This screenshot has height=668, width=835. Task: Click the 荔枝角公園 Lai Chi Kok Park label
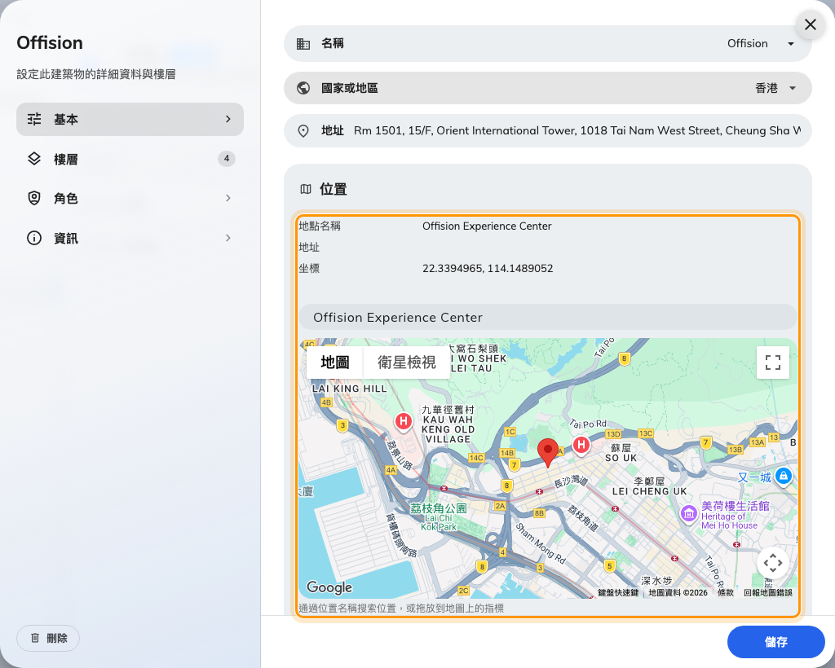(x=438, y=516)
